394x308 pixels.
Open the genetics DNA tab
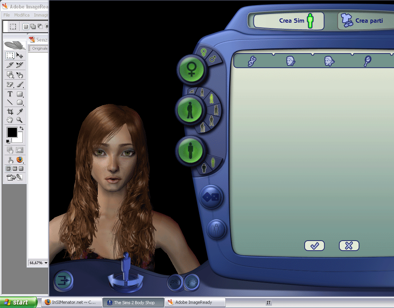click(252, 61)
